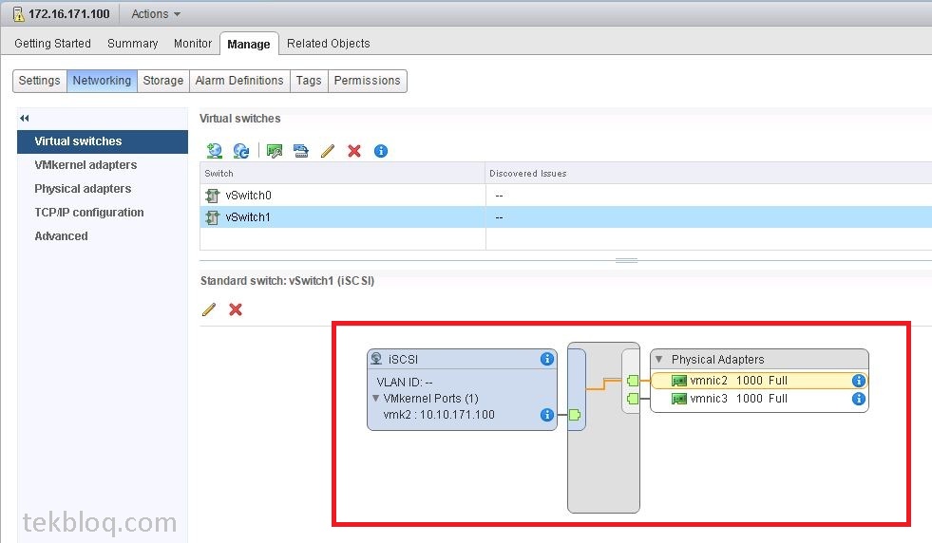Screen dimensions: 932x543
Task: Click the pencil edit icon in Virtual switches toolbar
Action: coord(328,151)
